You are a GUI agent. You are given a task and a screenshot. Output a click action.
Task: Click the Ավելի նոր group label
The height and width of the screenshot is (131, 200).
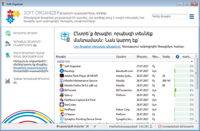(63, 61)
